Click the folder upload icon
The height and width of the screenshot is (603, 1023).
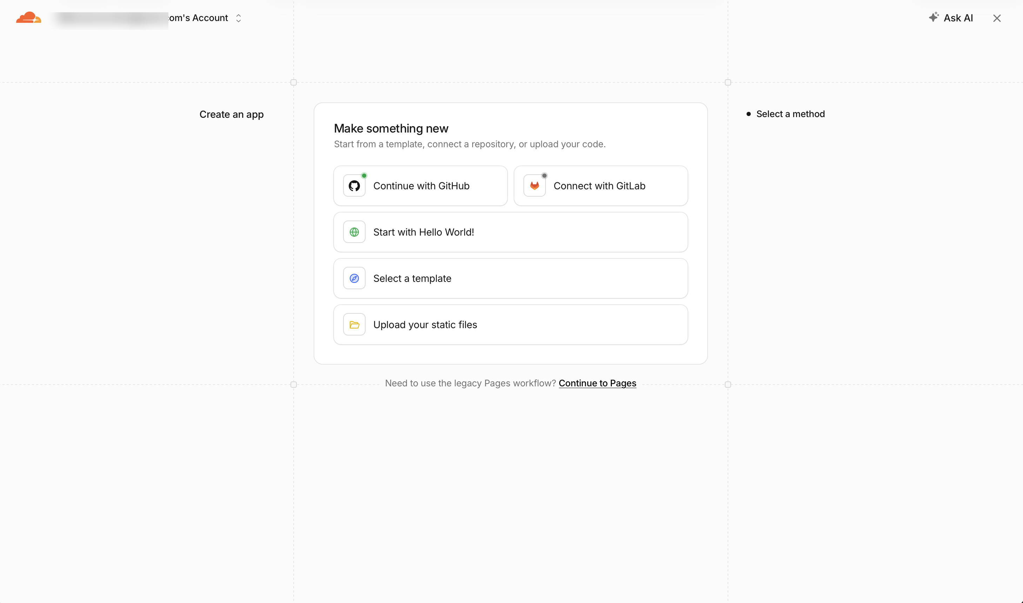click(x=354, y=325)
